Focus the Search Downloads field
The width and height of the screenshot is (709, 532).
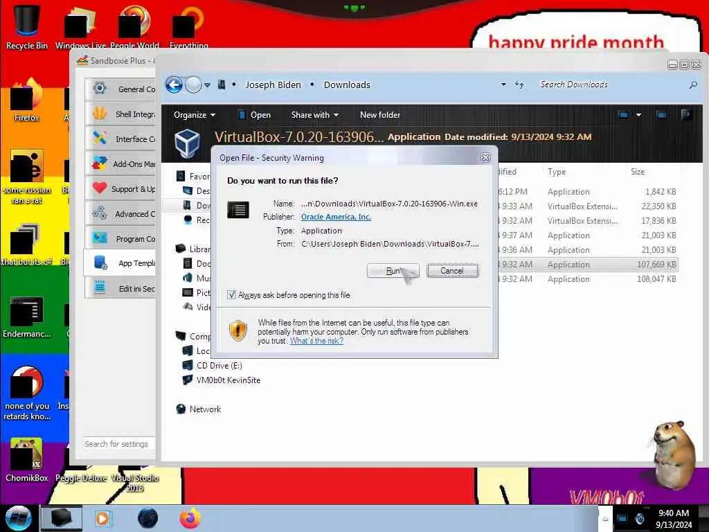click(x=613, y=85)
